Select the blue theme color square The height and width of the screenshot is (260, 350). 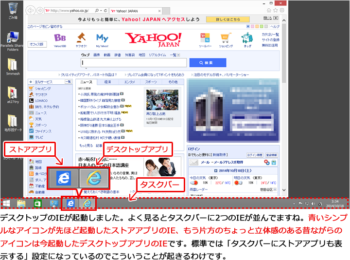(x=248, y=26)
